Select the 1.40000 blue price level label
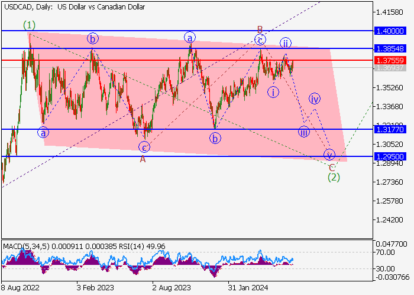Image resolution: width=414 pixels, height=295 pixels. [390, 31]
